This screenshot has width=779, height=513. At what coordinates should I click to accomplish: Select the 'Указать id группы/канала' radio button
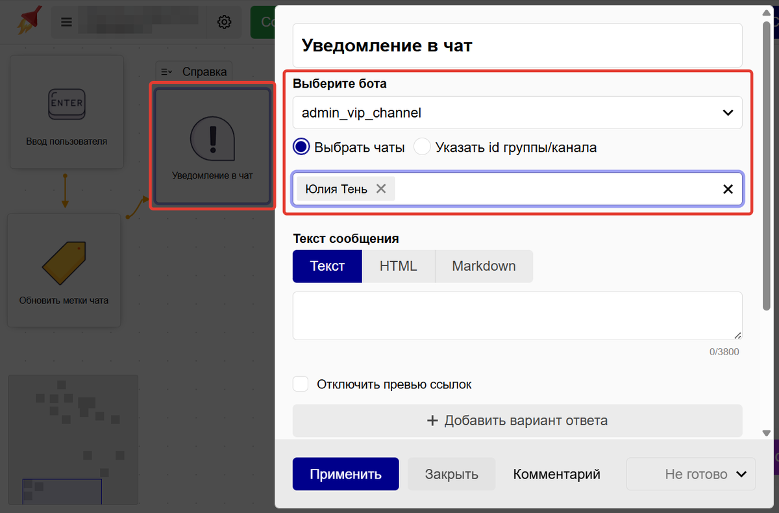(422, 146)
